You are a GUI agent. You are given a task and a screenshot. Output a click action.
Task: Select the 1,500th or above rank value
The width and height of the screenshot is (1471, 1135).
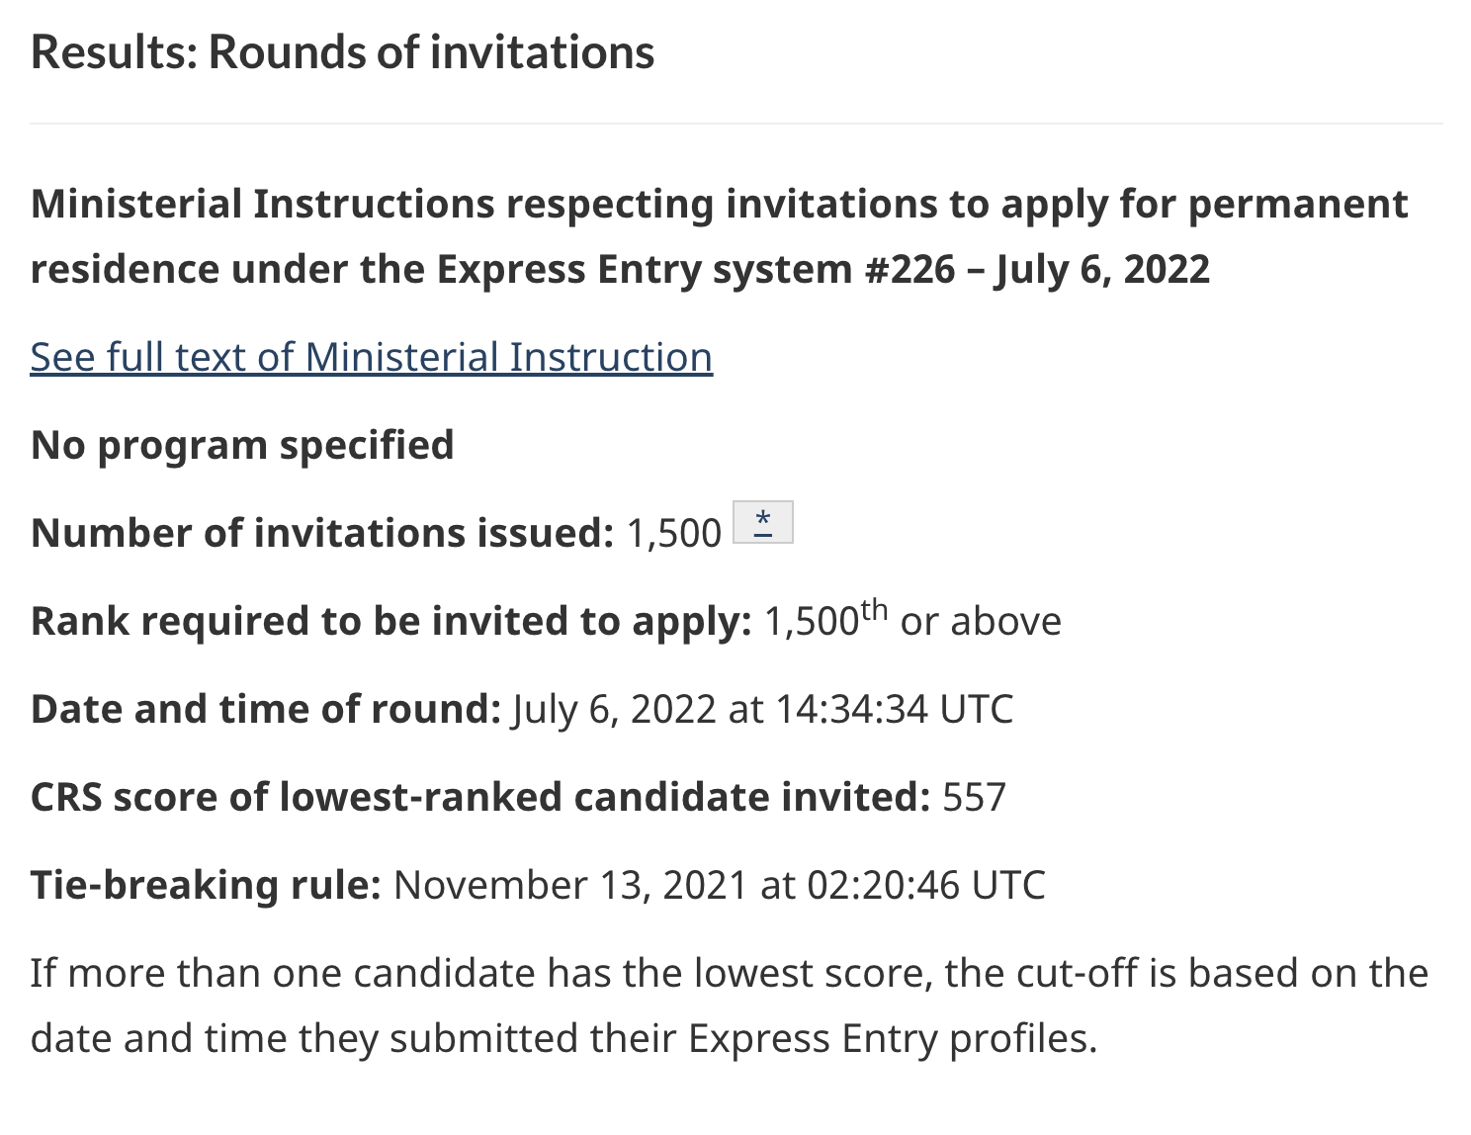[912, 620]
